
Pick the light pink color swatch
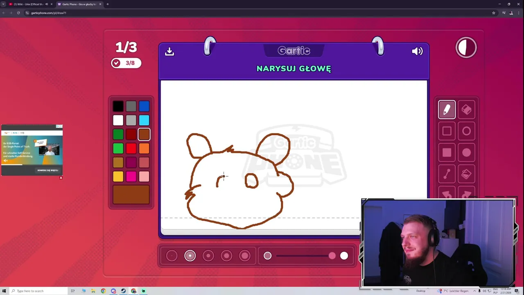point(144,177)
